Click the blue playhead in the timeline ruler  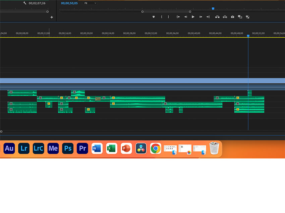pyautogui.click(x=248, y=36)
